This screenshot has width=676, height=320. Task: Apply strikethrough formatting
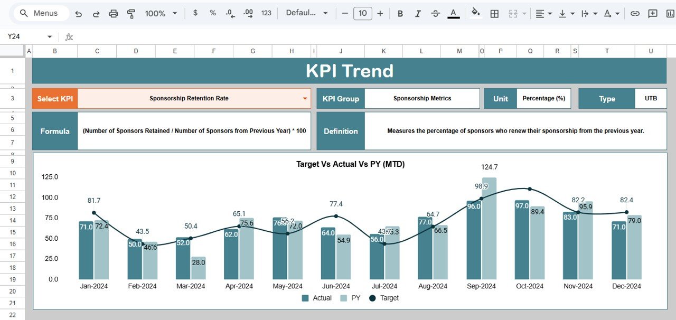tap(435, 13)
